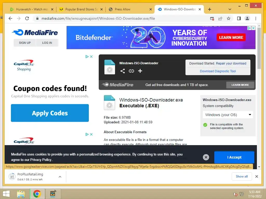
Task: Click in the address bar URL
Action: (98, 18)
